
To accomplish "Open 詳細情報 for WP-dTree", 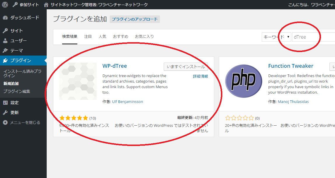I will [x=200, y=76].
